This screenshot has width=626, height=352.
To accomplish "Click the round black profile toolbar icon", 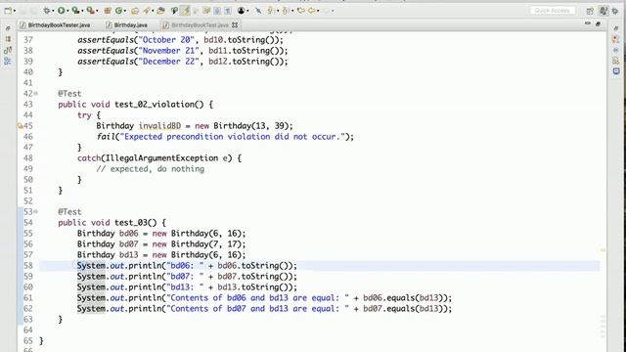I will tap(241, 11).
